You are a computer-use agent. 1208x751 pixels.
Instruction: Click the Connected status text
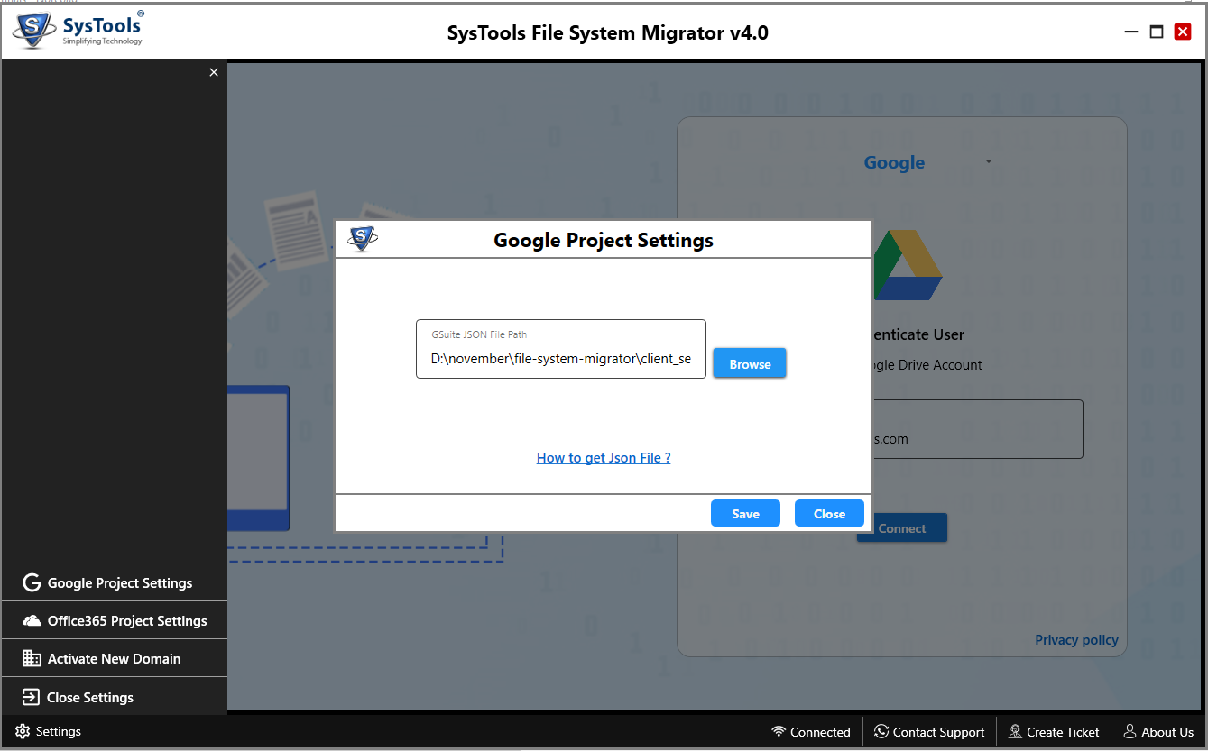(x=820, y=732)
